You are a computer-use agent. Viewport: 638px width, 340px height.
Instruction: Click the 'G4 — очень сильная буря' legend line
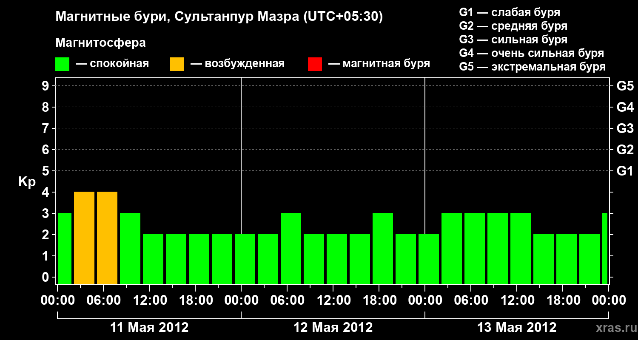[x=531, y=53]
